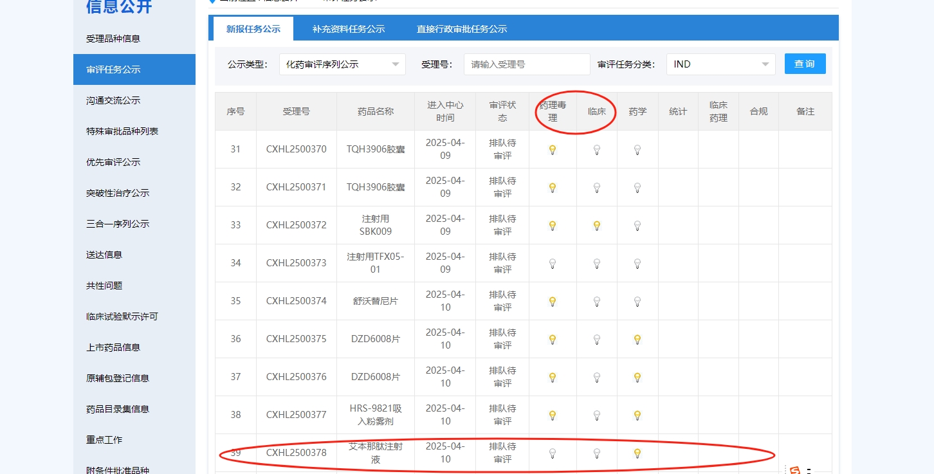This screenshot has height=474, width=934.
Task: Click 临床药理 column header
Action: tap(719, 111)
